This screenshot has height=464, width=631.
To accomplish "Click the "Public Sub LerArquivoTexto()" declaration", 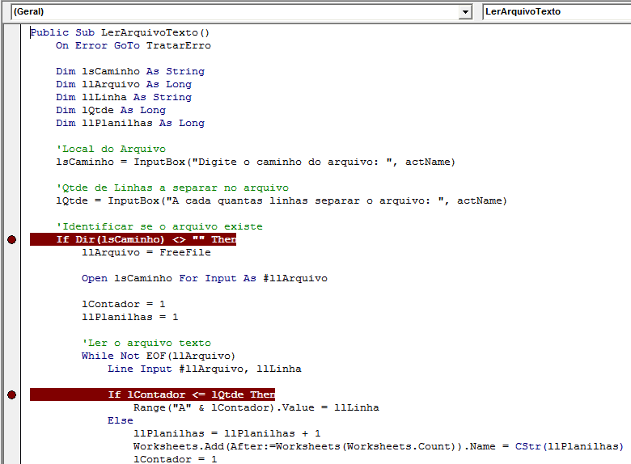I will point(120,32).
